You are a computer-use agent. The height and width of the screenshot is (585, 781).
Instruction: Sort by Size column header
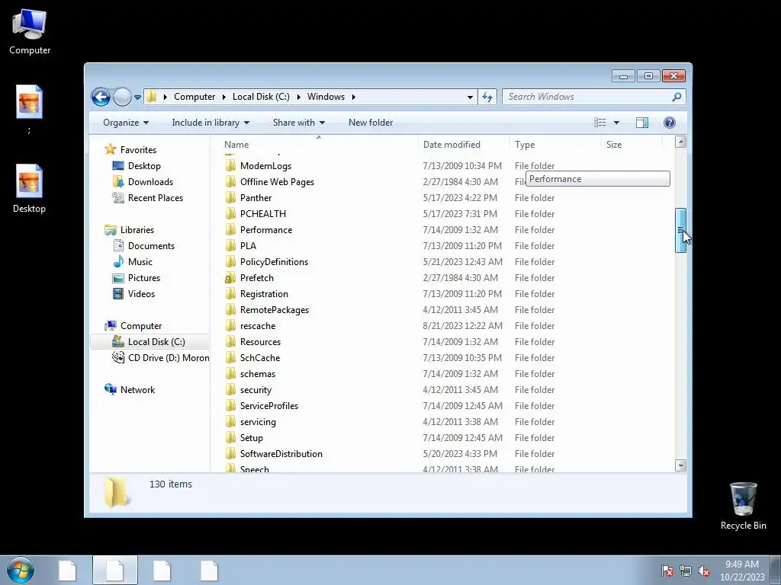pos(632,144)
